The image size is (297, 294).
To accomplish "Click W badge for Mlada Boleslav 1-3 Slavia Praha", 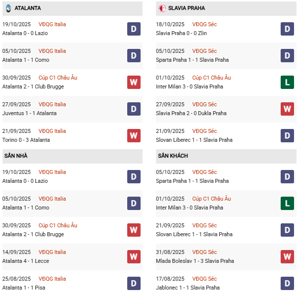I will (x=287, y=256).
